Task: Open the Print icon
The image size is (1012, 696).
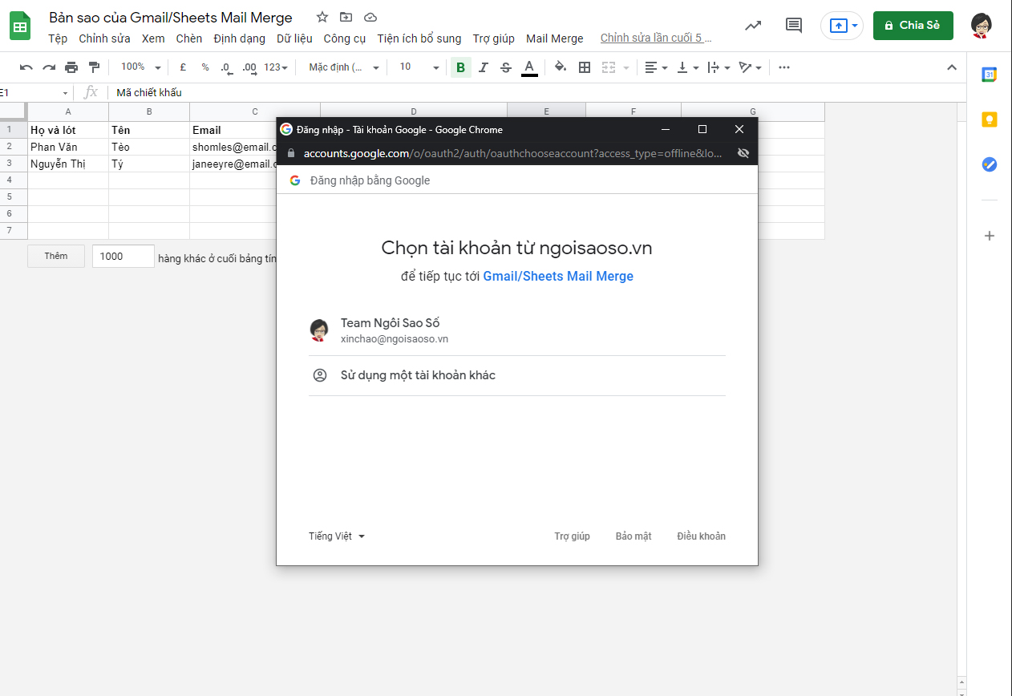Action: [71, 67]
